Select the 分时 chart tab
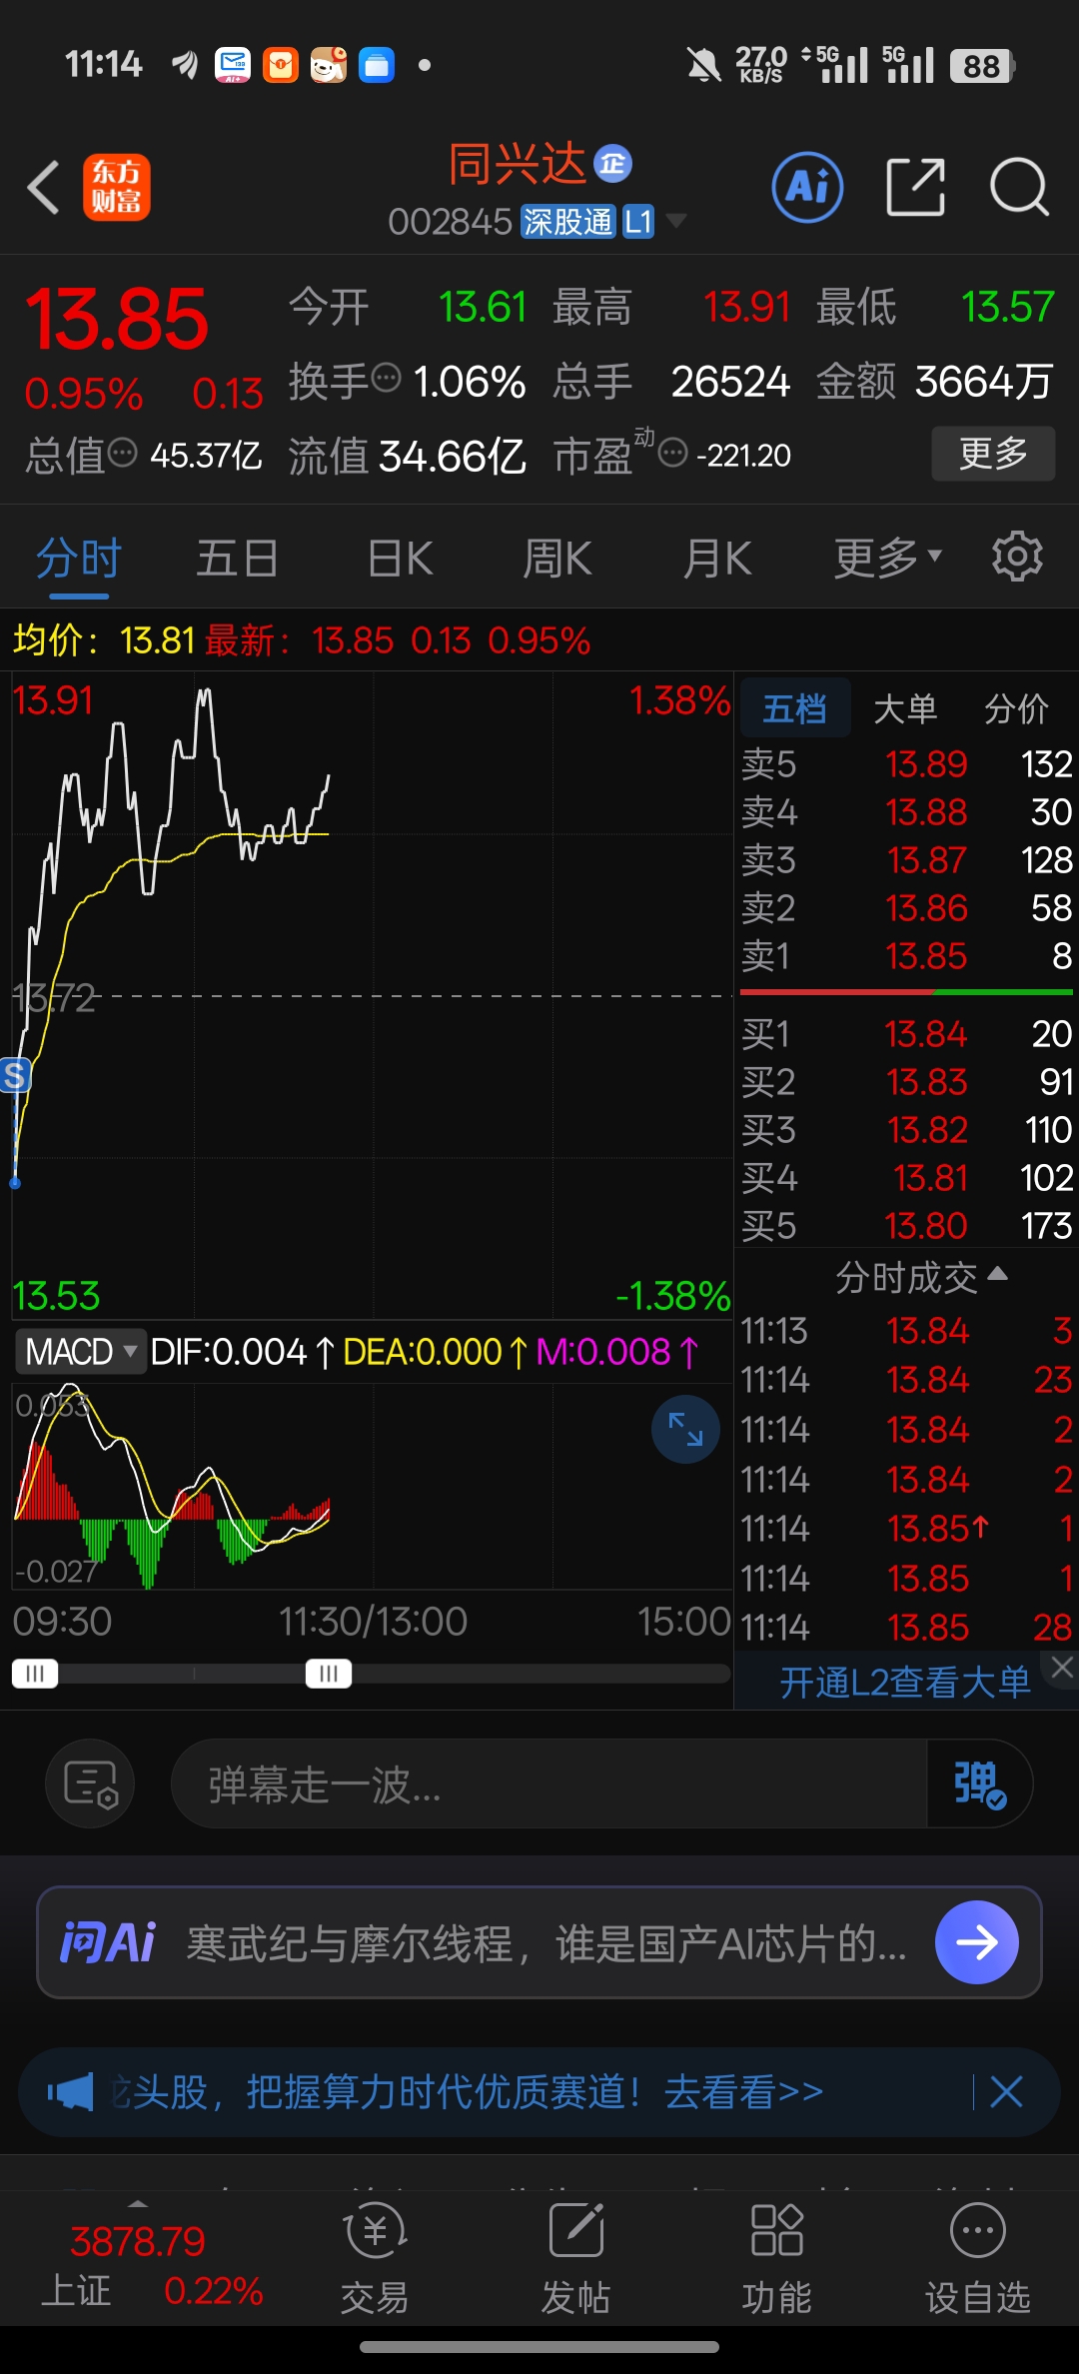1079x2374 pixels. (79, 559)
